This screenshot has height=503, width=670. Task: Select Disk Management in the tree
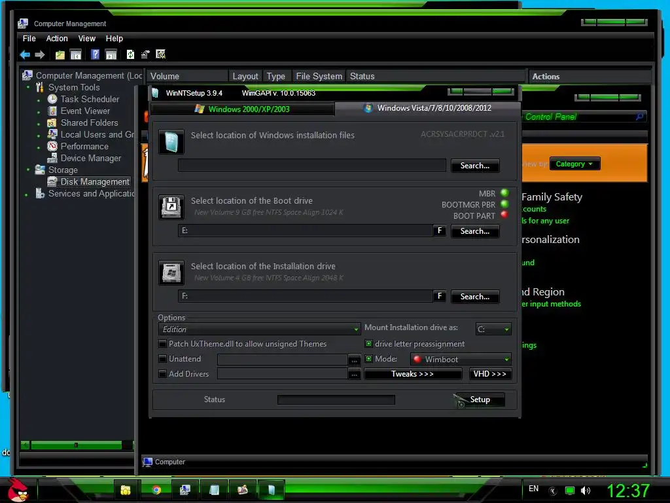click(94, 182)
